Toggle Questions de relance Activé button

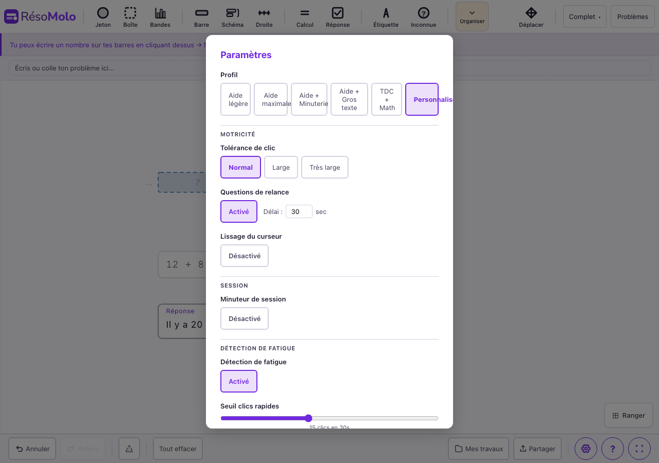pos(239,211)
